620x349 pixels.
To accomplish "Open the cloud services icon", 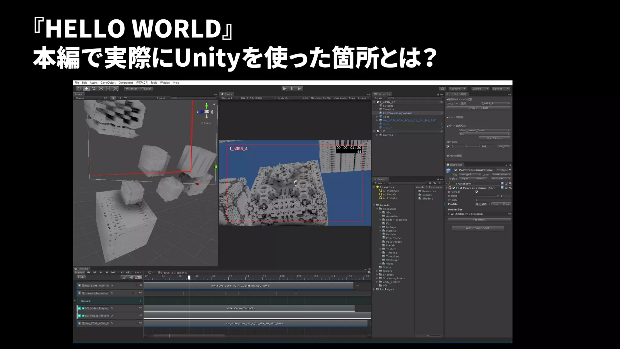I will [x=442, y=88].
